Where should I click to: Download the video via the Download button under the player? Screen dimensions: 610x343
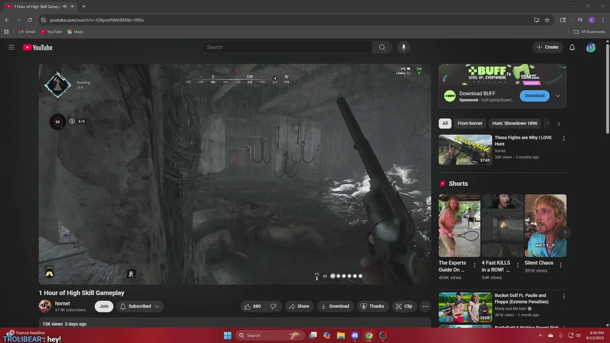pyautogui.click(x=335, y=306)
